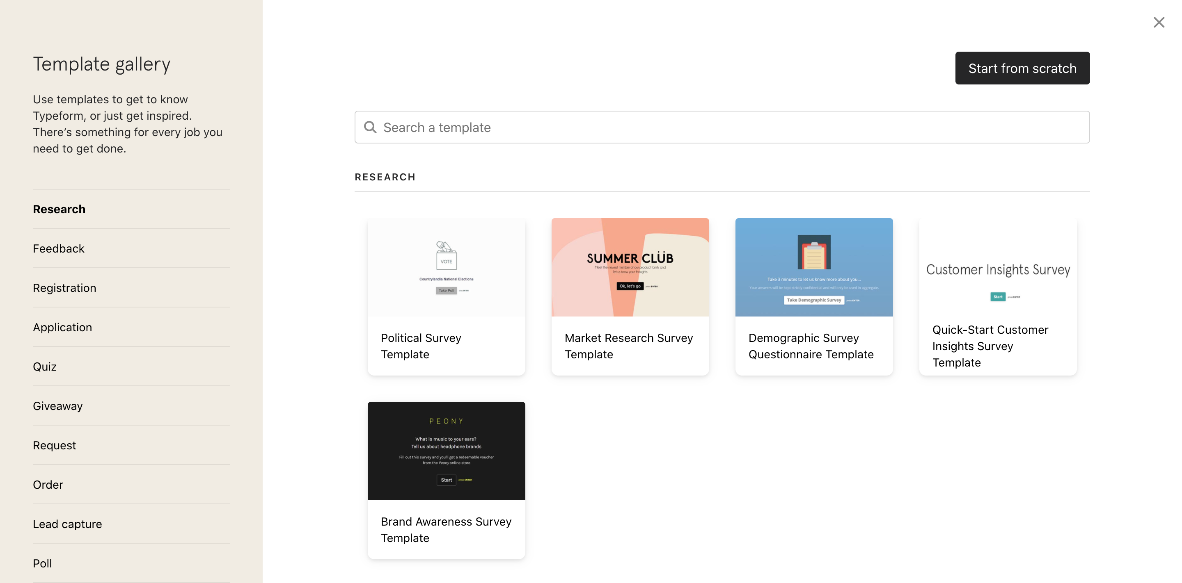Click the Market Research Survey Template title
The image size is (1182, 583).
point(629,346)
